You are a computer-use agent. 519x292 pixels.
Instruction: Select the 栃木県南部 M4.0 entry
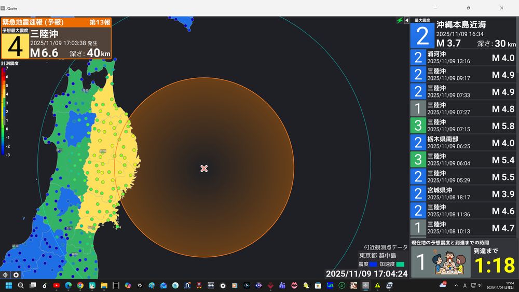[463, 143]
